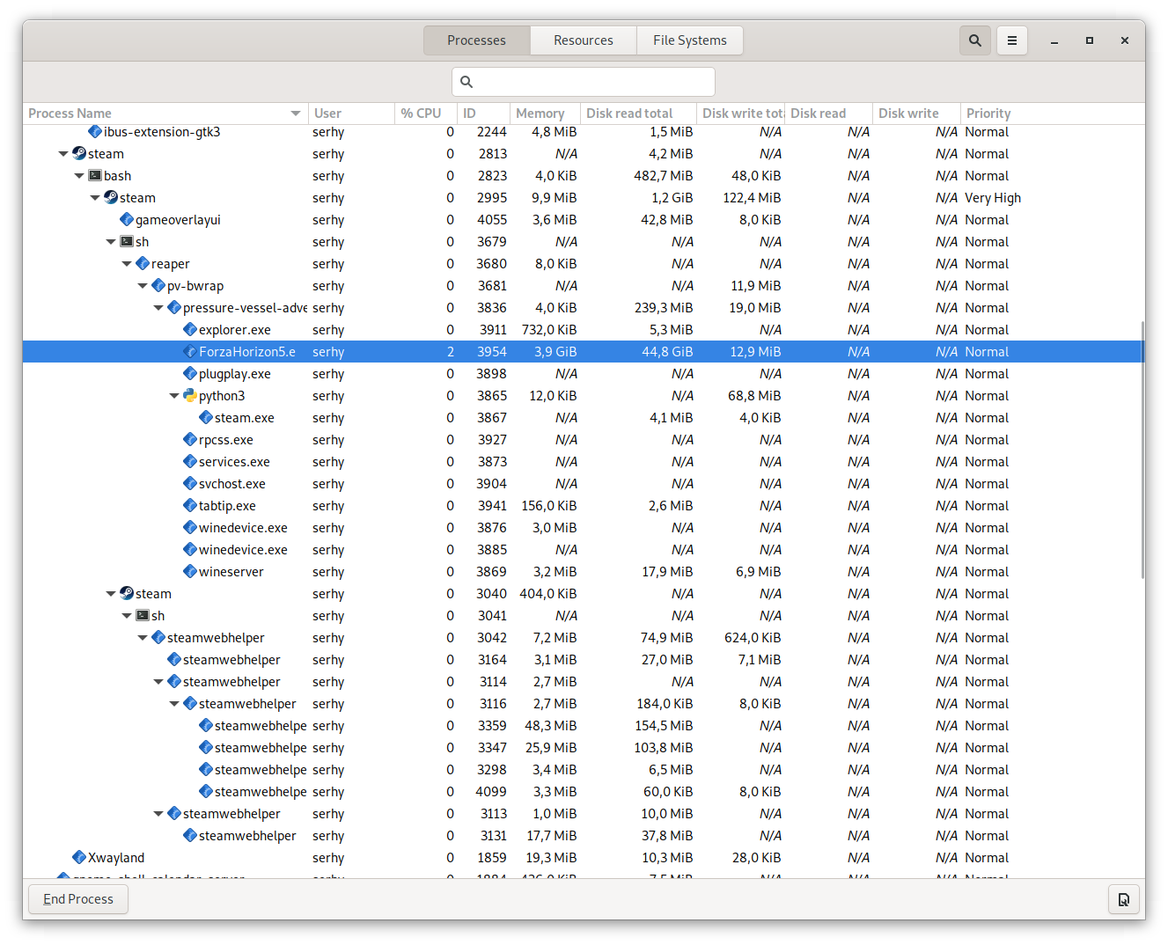
Task: Click the terminal icon of sh process 3041
Action: 143,616
